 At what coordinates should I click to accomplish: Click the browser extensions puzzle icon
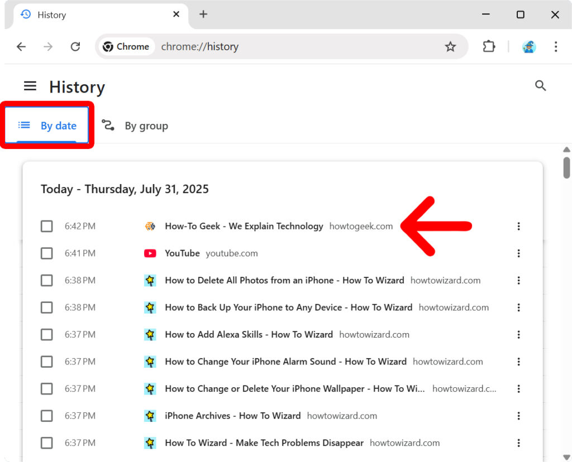pos(489,47)
